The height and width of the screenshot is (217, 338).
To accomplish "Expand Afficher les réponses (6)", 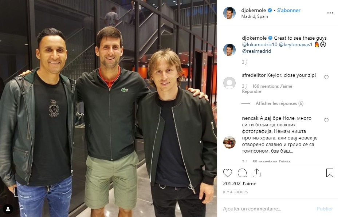I will point(280,103).
